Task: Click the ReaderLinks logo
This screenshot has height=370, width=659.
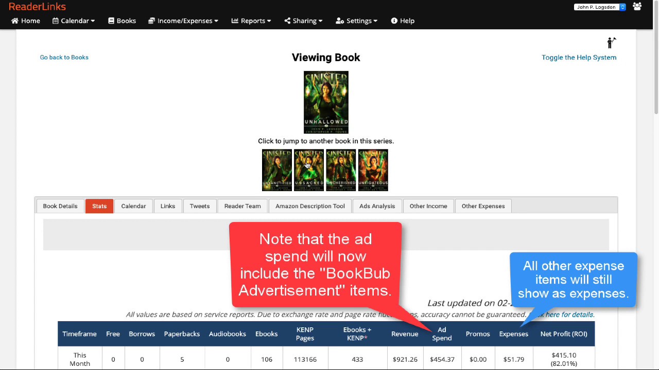Action: tap(37, 7)
